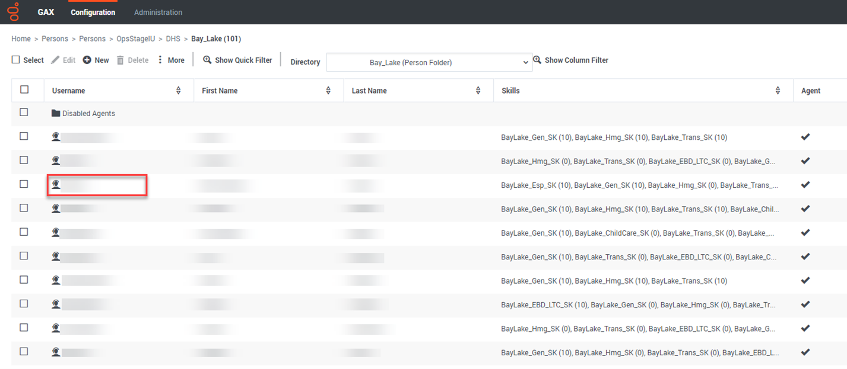Open the Directory Bay_Lake dropdown
The height and width of the screenshot is (369, 847).
coord(429,62)
